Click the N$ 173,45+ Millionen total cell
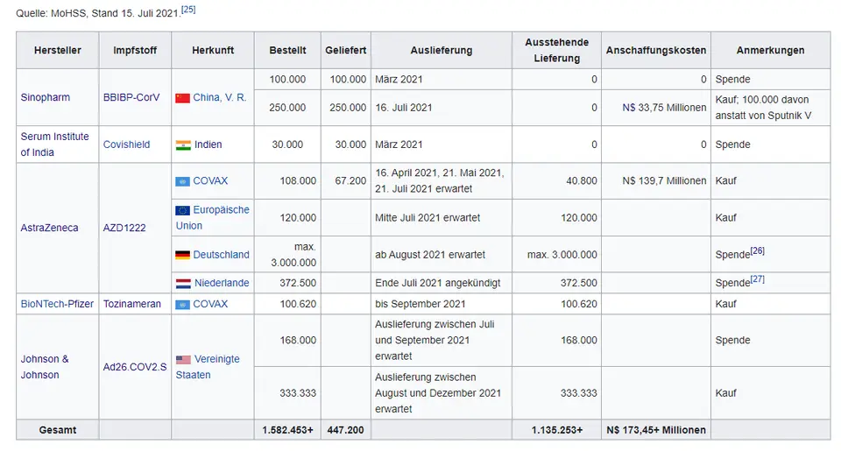The image size is (841, 451). point(656,430)
